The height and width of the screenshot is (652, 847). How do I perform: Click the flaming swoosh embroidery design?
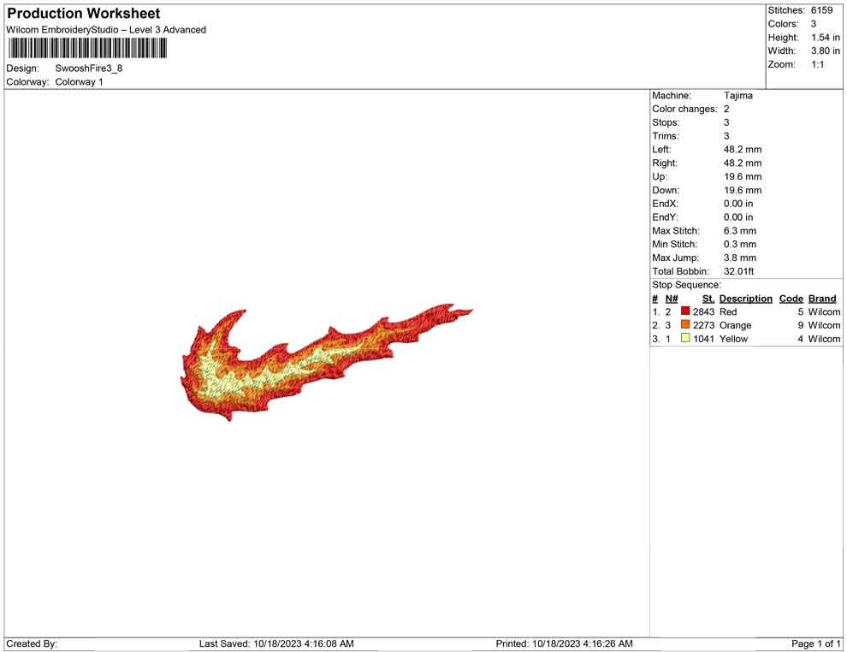point(326,362)
